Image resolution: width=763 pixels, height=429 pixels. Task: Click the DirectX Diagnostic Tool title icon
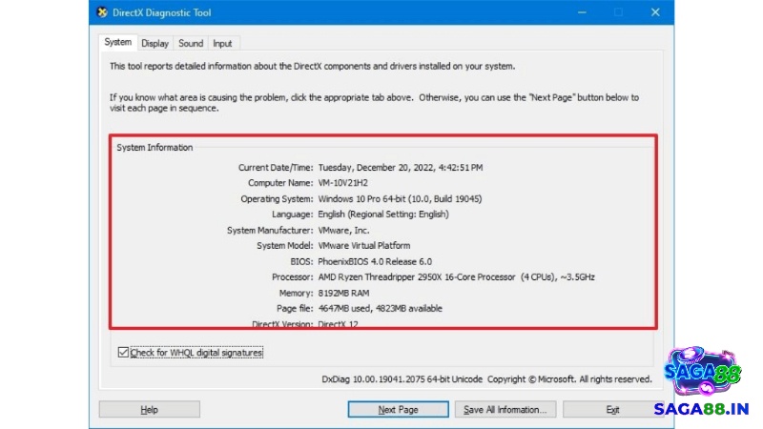[x=102, y=12]
